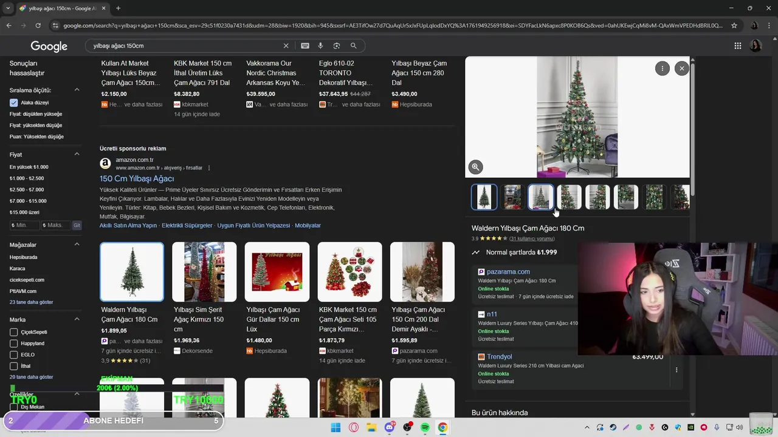Open 150 Cm Yılbaşı Ağacı Amazon link
This screenshot has height=437, width=778.
coord(137,178)
